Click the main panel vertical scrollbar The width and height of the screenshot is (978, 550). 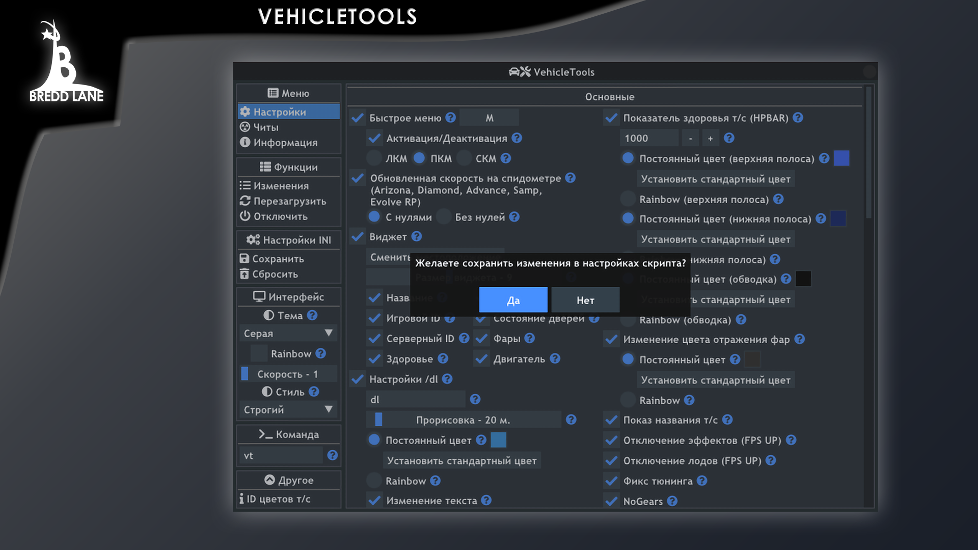coord(868,153)
